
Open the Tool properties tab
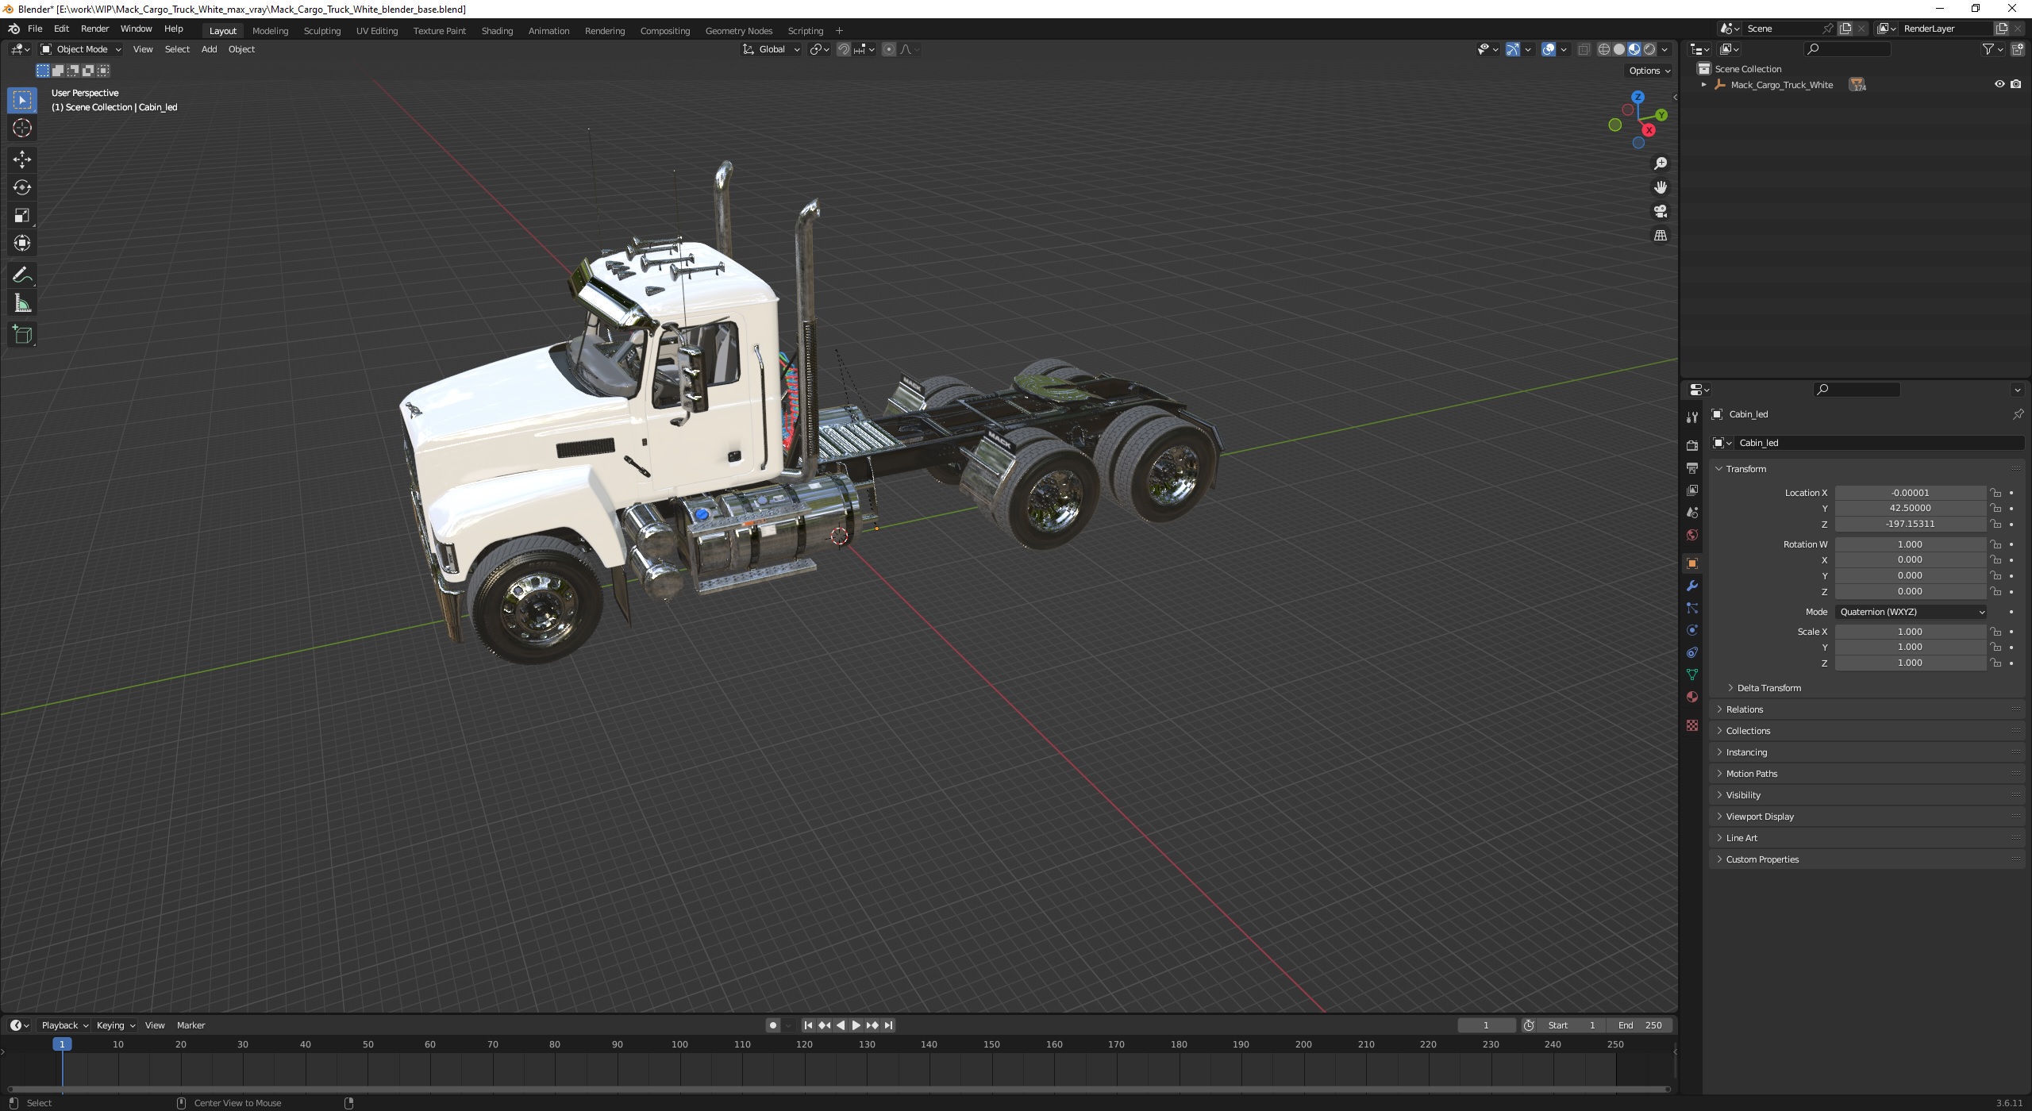pyautogui.click(x=1692, y=417)
